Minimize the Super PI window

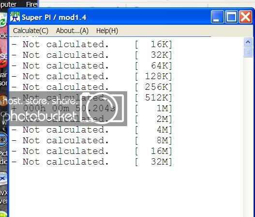click(x=217, y=17)
